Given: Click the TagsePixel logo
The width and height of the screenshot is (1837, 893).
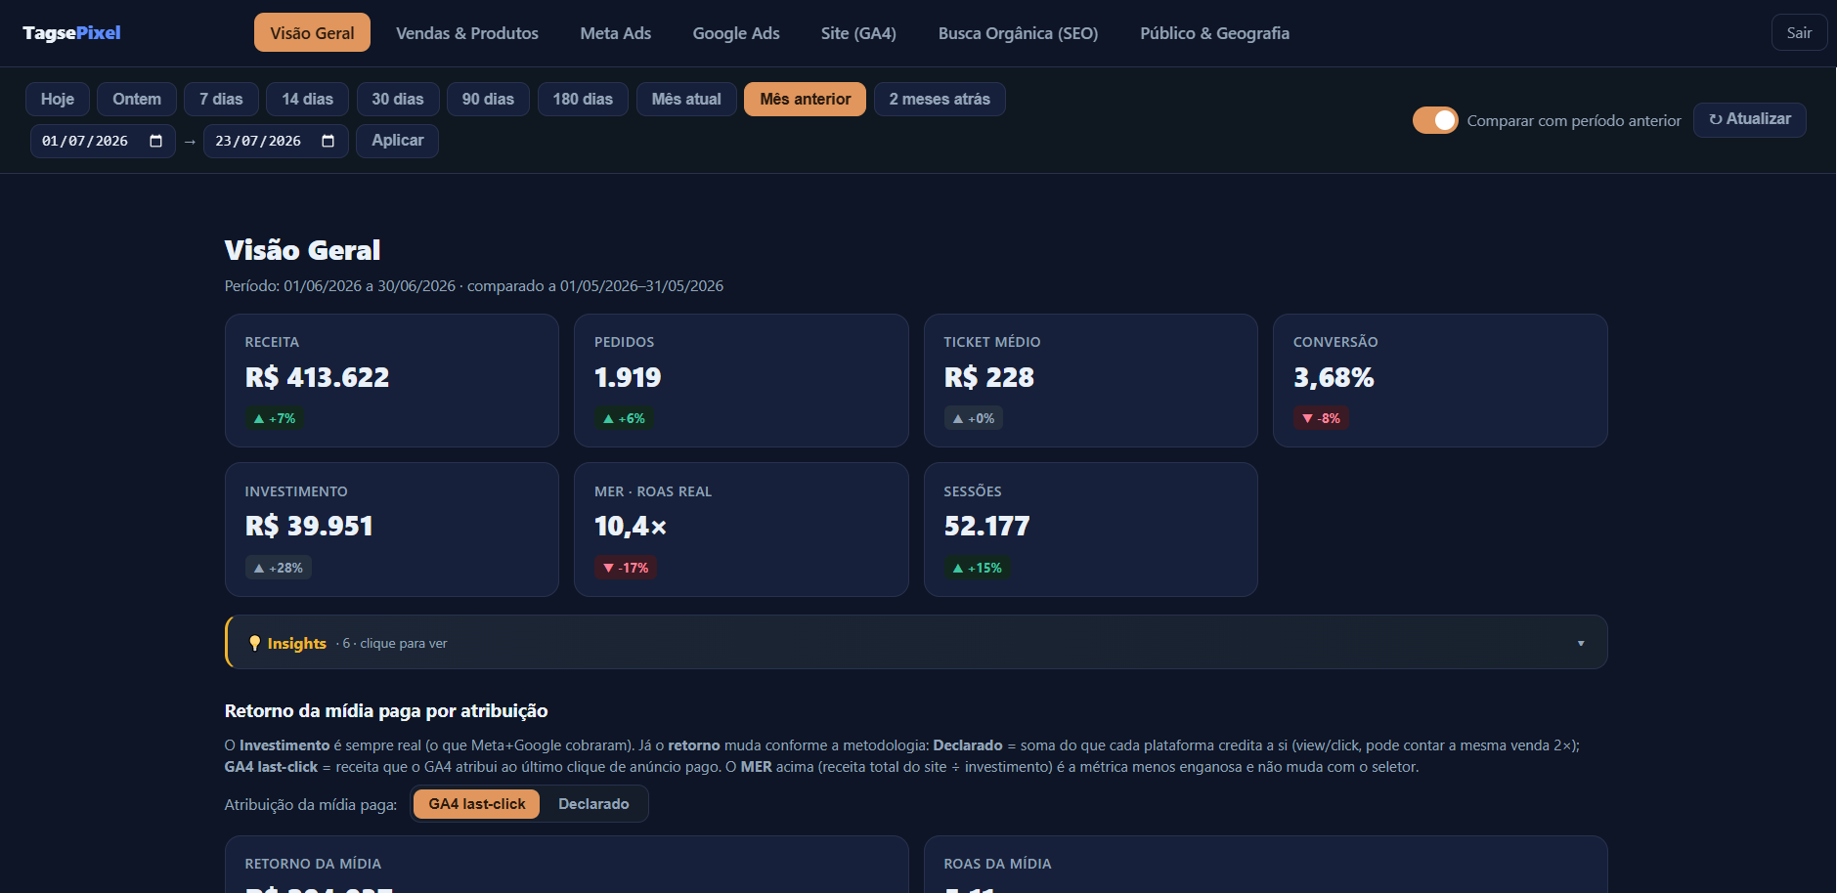Looking at the screenshot, I should point(71,32).
